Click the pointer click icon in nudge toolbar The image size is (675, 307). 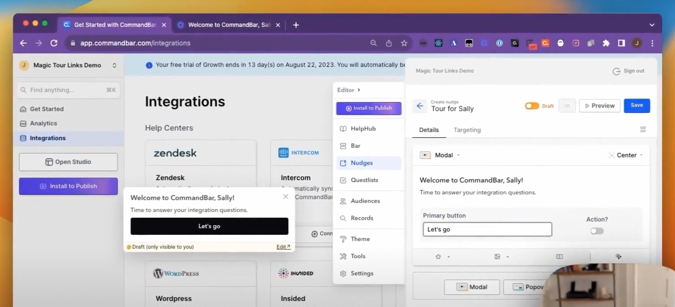618,256
